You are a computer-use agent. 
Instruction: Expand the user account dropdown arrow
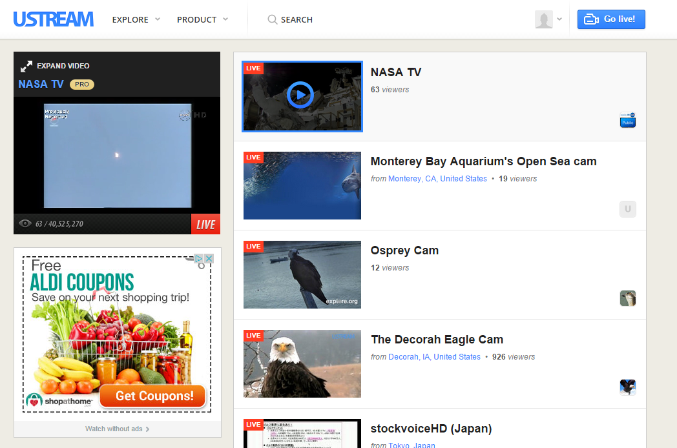coord(559,19)
